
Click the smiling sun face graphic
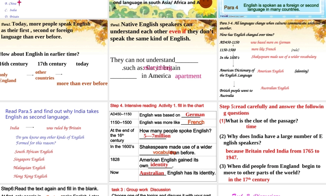pos(206,3)
